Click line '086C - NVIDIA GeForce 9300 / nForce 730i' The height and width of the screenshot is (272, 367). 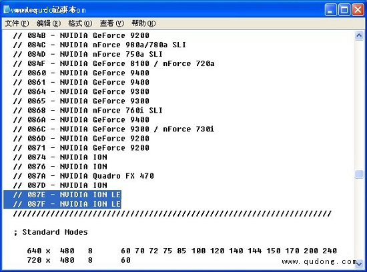click(113, 129)
